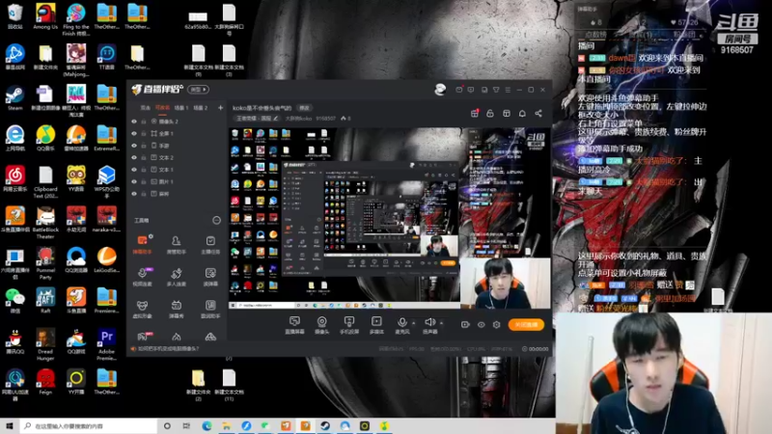Image resolution: width=772 pixels, height=434 pixels.
Task: Open the 读弹幕 tool
Action: coord(210,277)
